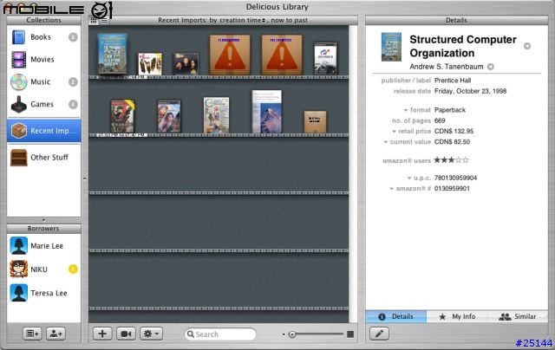
Task: Select the dark album cover with faces
Action: [186, 64]
